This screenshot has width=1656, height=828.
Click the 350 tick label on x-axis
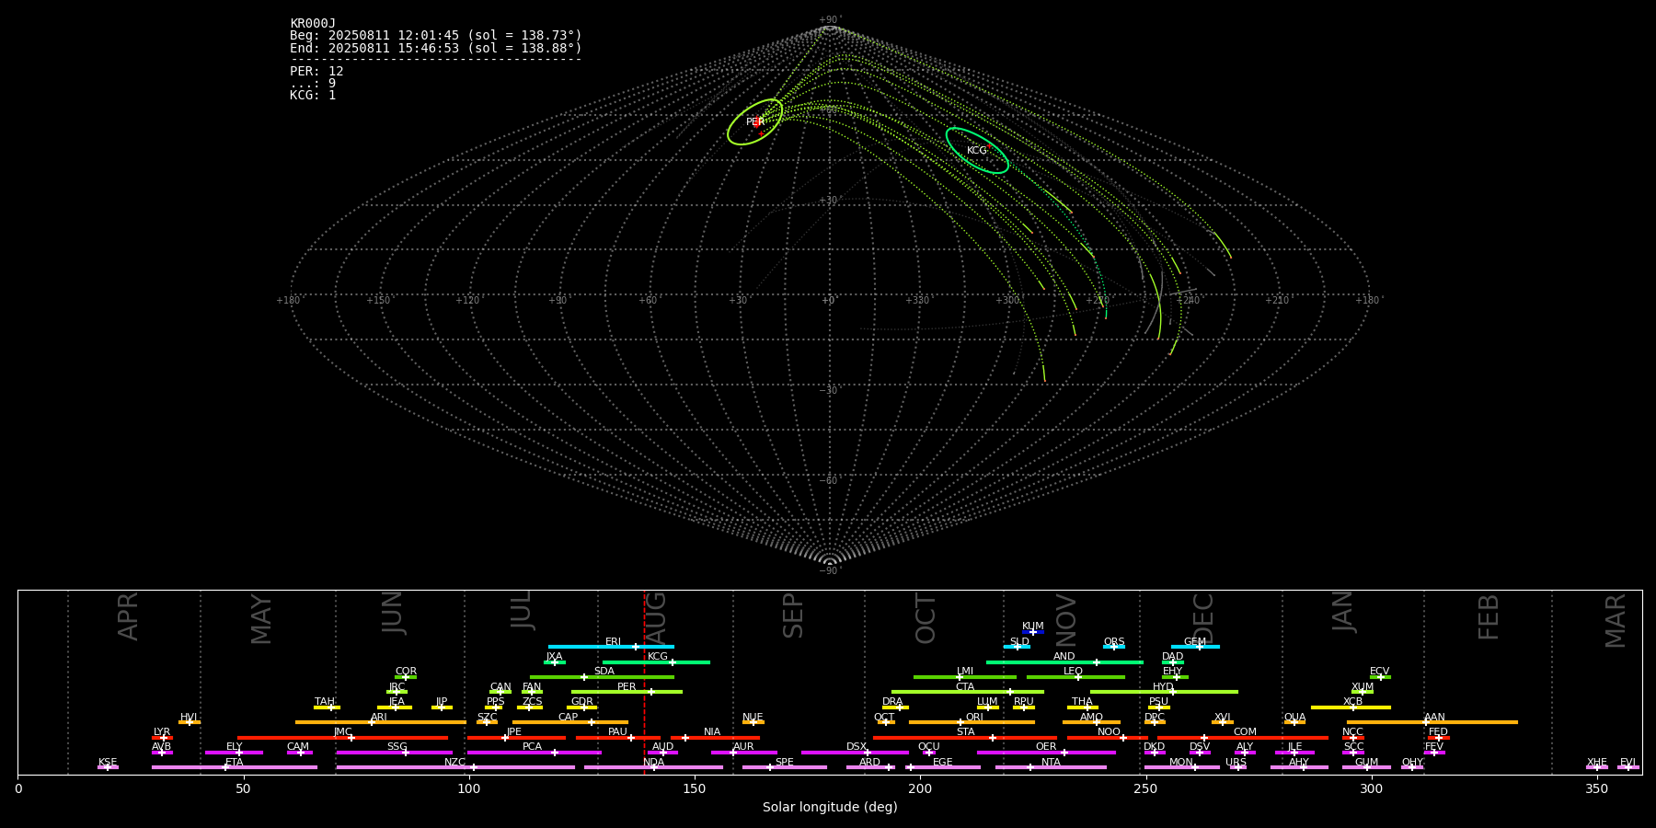point(1597,789)
